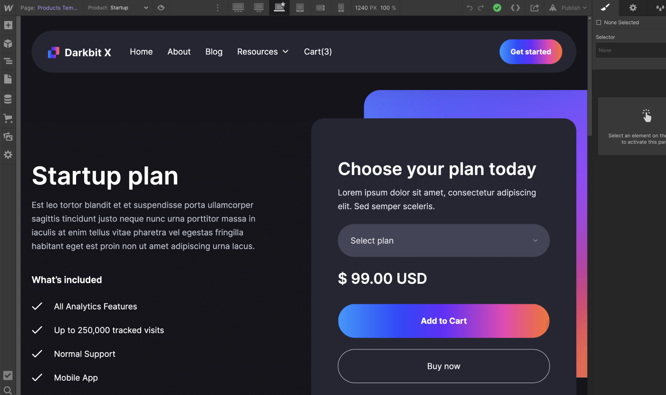This screenshot has width=666, height=395.
Task: Open the Components panel
Action: click(8, 43)
